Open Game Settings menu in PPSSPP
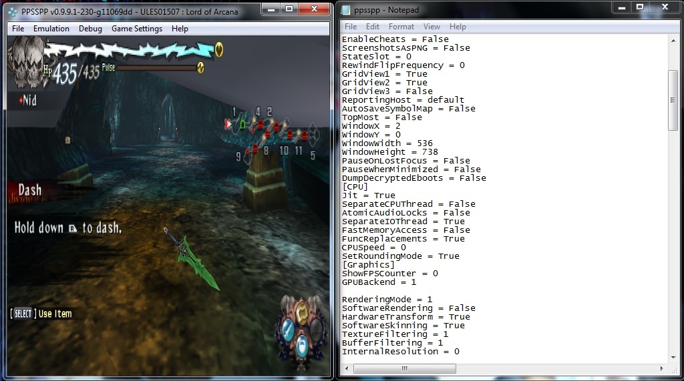 pyautogui.click(x=136, y=29)
